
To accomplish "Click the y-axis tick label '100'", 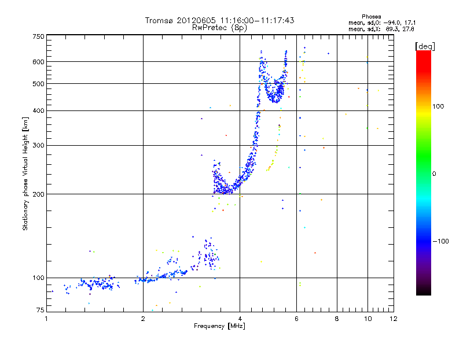I will (38, 278).
